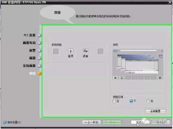This screenshot has height=129, width=173.
Task: Click the second empty slot in preview button bar
Action: click(x=134, y=78)
